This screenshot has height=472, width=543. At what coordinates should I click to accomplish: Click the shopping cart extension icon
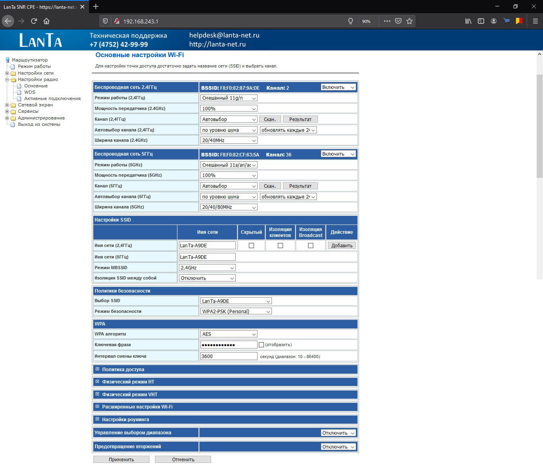506,21
